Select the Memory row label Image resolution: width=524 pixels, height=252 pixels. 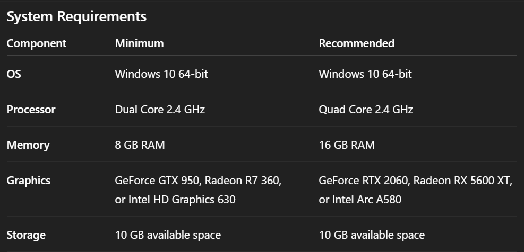point(28,145)
